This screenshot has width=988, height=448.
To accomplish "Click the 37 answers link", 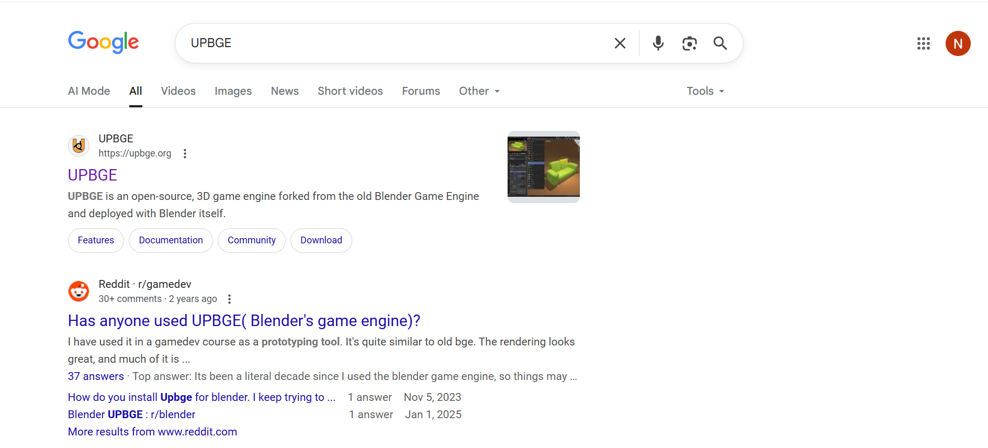I will (96, 376).
